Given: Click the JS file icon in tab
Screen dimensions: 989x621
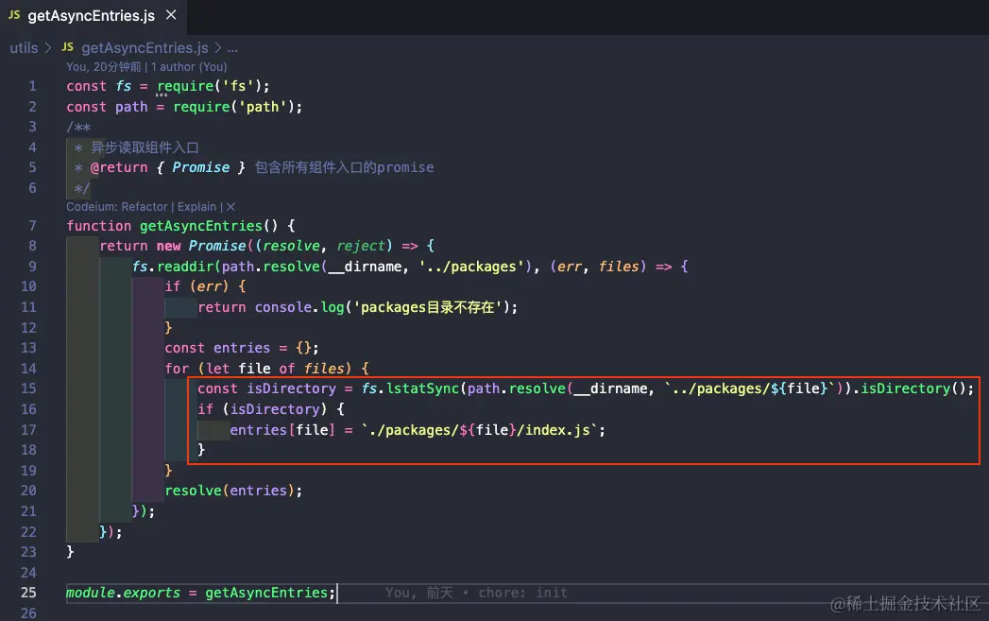Looking at the screenshot, I should coord(14,15).
